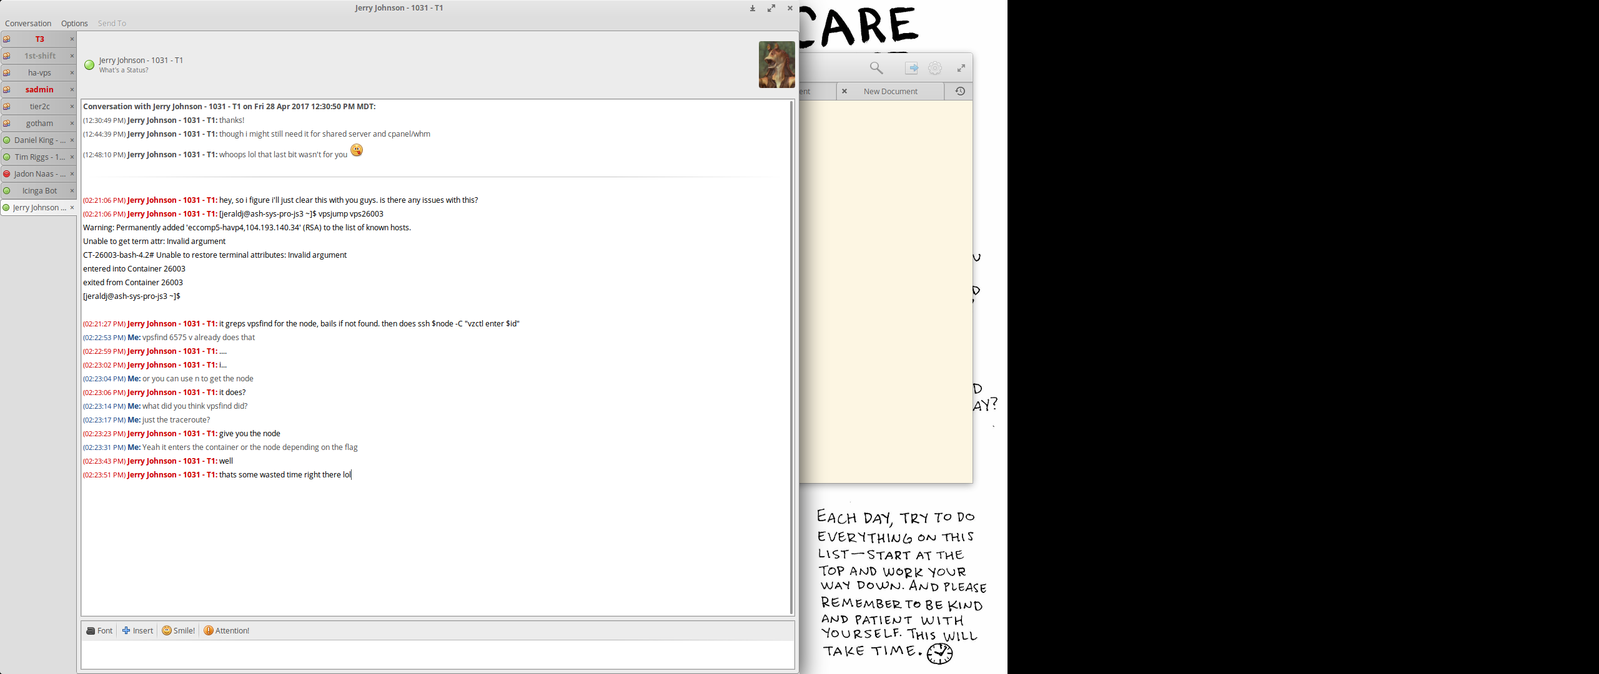This screenshot has width=1599, height=674.
Task: Open the Conversation menu
Action: 28,23
